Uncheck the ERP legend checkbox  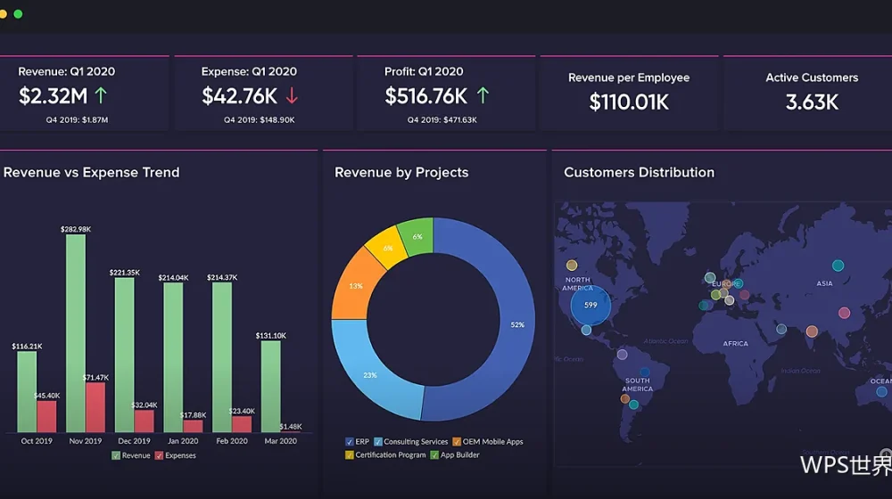pos(350,442)
